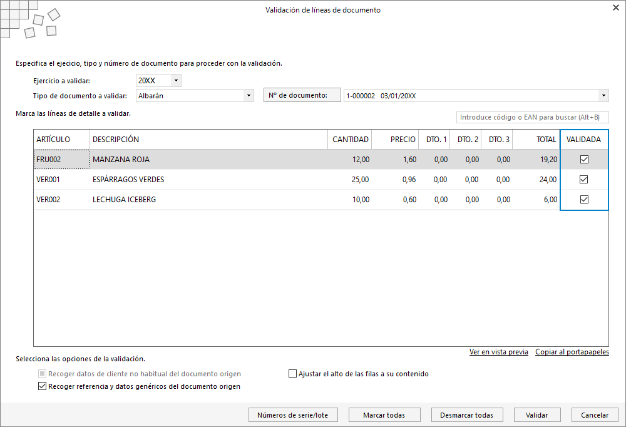Click Copiar al portapapeles link

tap(572, 352)
